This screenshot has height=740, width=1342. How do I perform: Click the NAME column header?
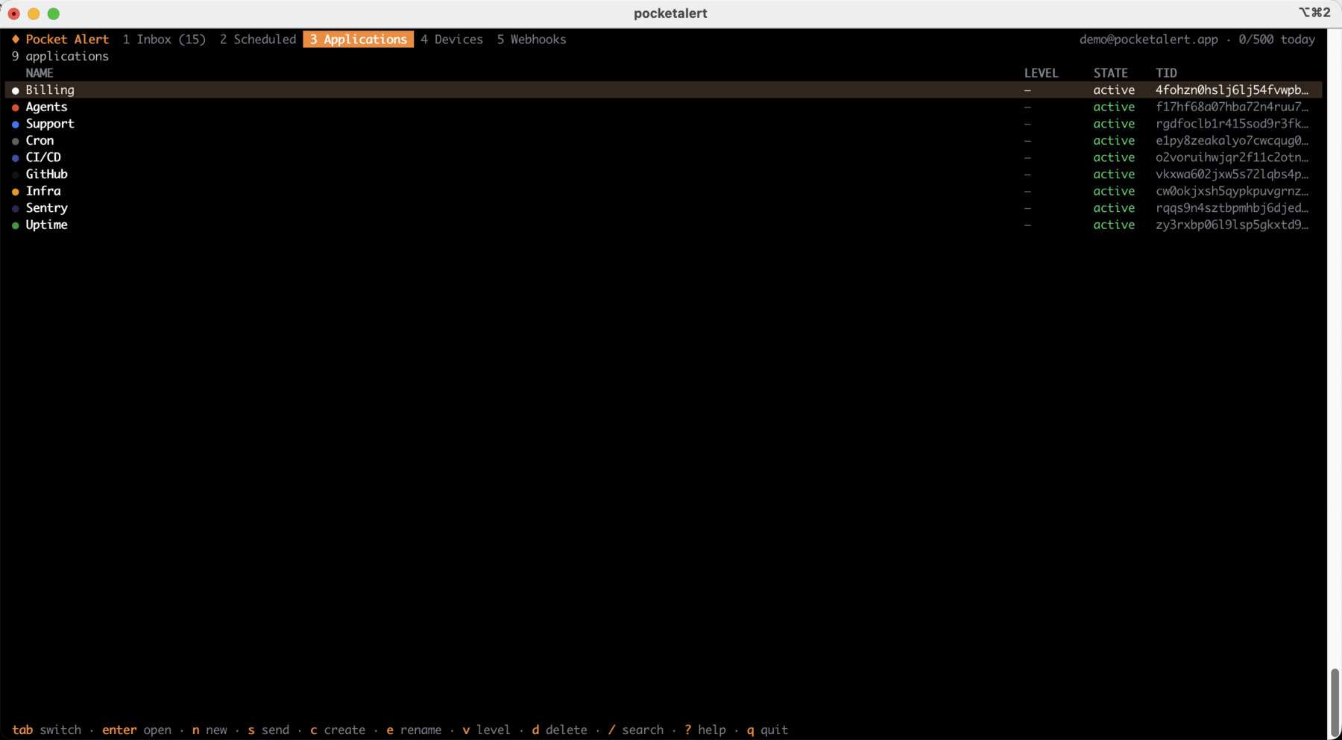point(40,73)
